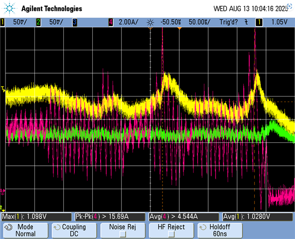This screenshot has width=295, height=239.
Task: Click the trigger source channel 1 badge
Action: point(259,22)
